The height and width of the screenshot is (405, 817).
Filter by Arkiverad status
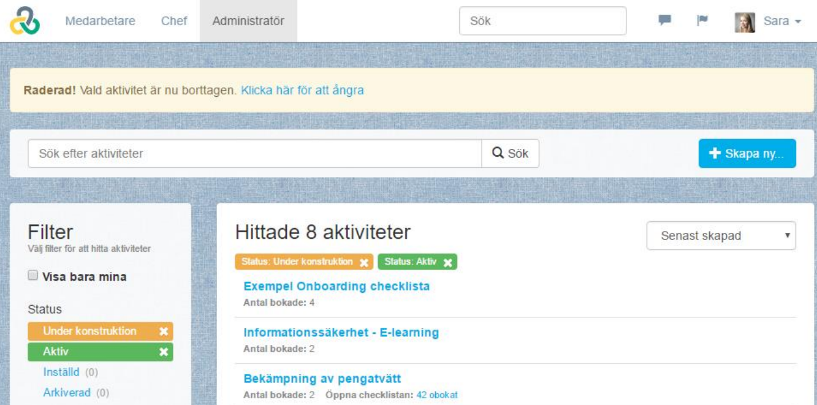[x=67, y=393]
